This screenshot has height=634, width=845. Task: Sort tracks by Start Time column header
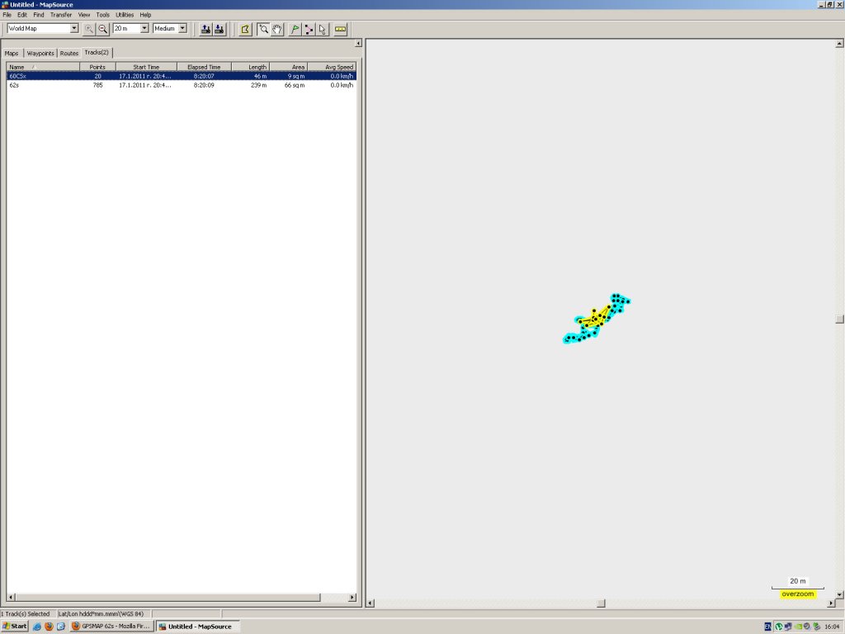coord(146,67)
